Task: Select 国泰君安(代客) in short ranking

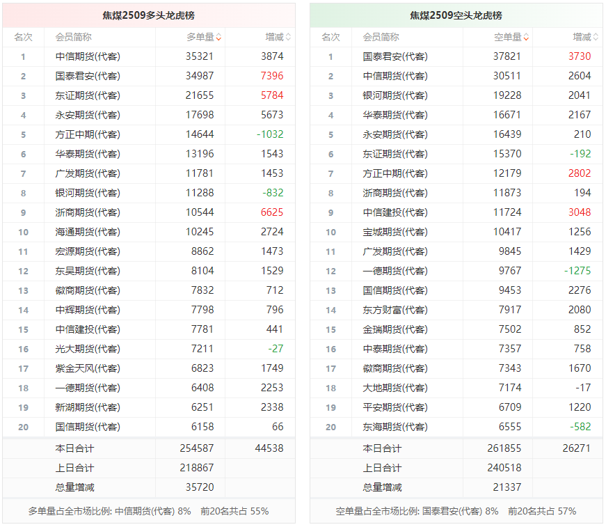Action: pos(395,56)
